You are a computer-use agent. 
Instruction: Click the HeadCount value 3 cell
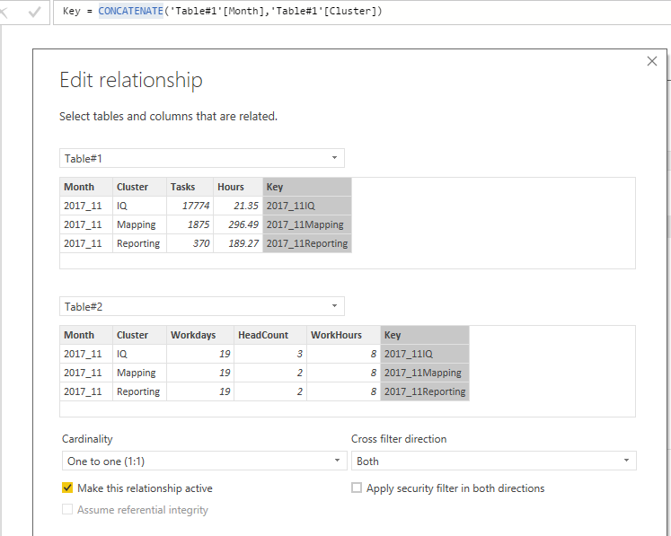[x=270, y=354]
